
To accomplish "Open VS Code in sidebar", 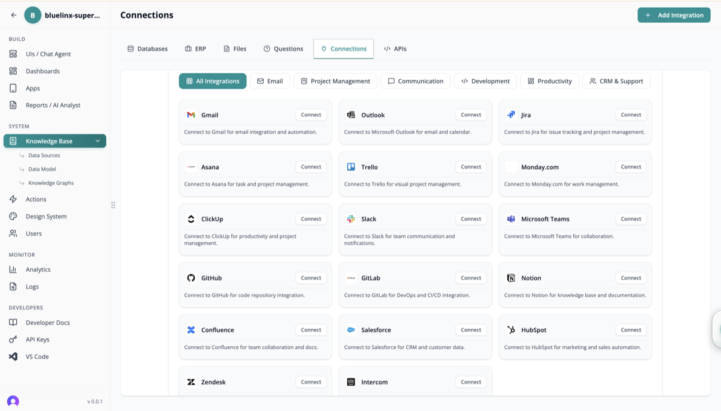I will pos(55,356).
